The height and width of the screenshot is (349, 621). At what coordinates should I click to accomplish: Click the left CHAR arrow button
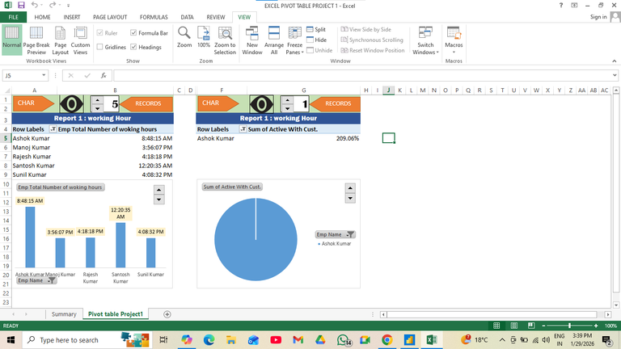33,103
